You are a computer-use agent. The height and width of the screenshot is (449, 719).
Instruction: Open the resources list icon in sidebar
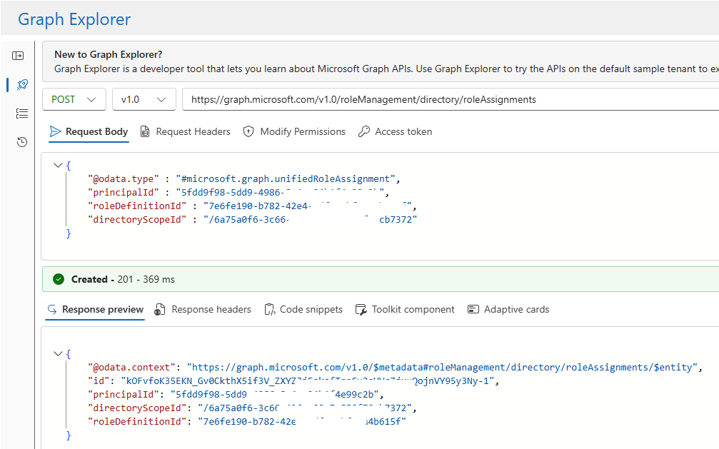point(21,113)
